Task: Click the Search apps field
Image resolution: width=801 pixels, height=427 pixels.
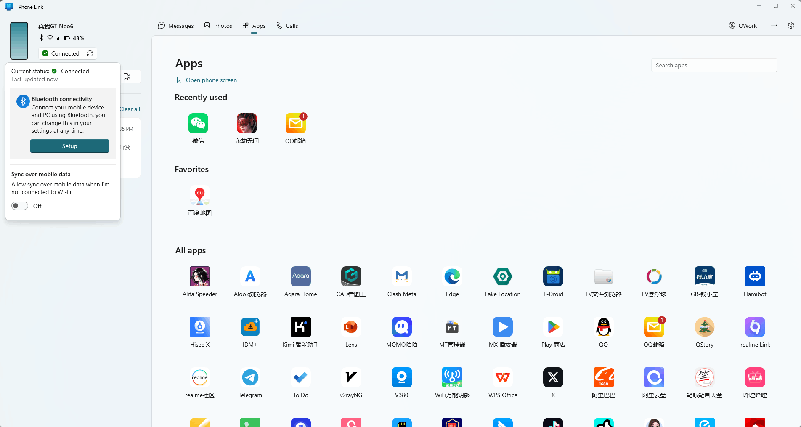Action: point(714,65)
